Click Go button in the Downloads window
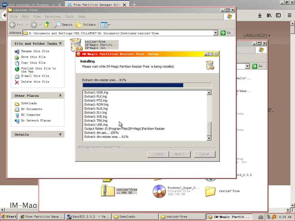The height and width of the screenshot is (221, 295). tap(257, 66)
